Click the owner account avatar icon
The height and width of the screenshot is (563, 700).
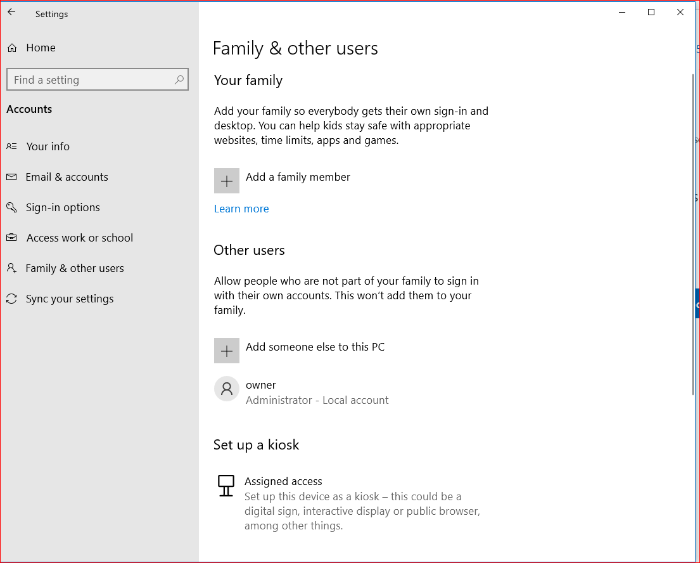coord(226,389)
